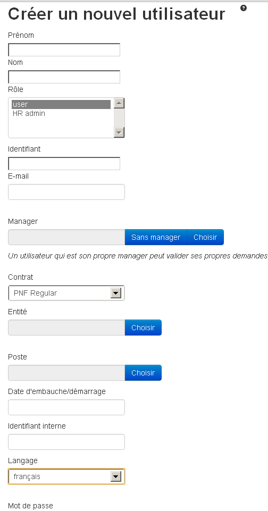Focus the Nom text field
268x511 pixels.
pos(64,77)
